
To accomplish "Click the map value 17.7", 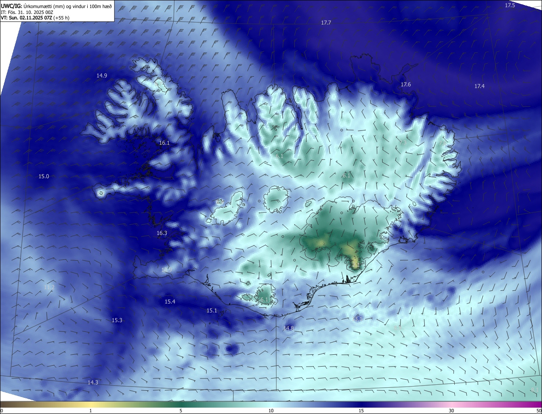I will click(326, 23).
